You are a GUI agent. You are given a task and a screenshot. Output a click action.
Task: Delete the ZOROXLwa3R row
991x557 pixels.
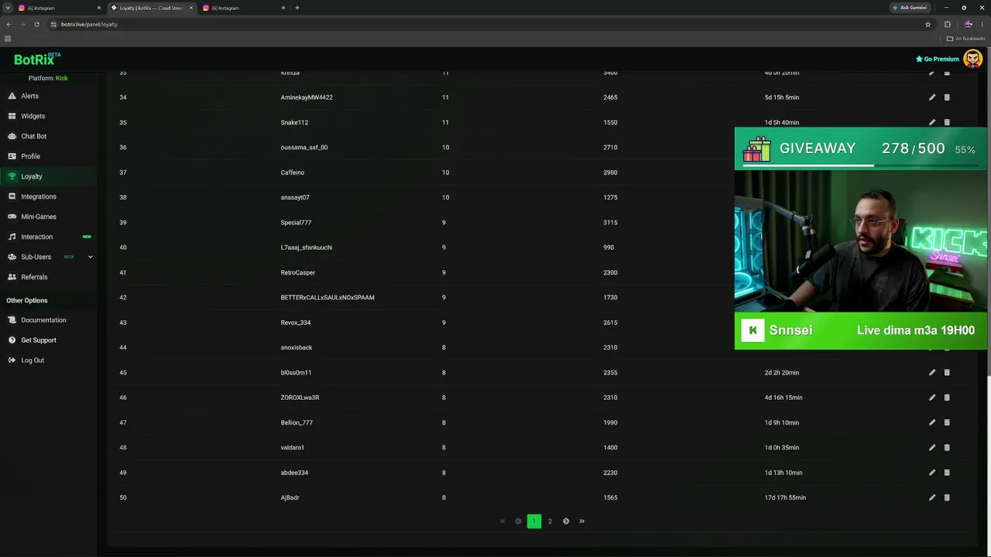click(x=947, y=398)
